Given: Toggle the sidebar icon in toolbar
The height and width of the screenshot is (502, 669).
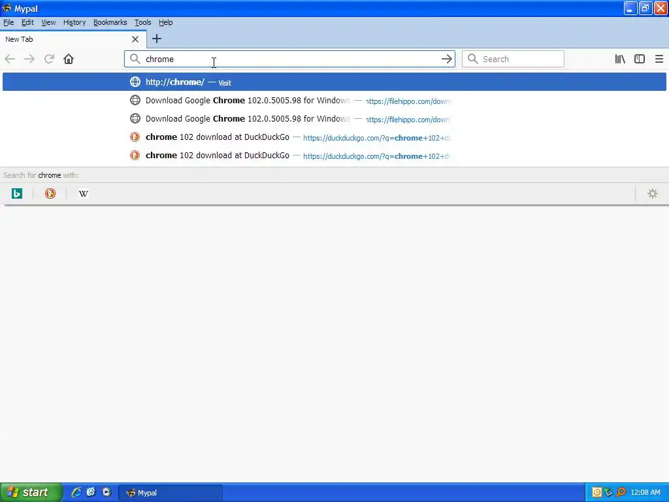Looking at the screenshot, I should pos(640,59).
